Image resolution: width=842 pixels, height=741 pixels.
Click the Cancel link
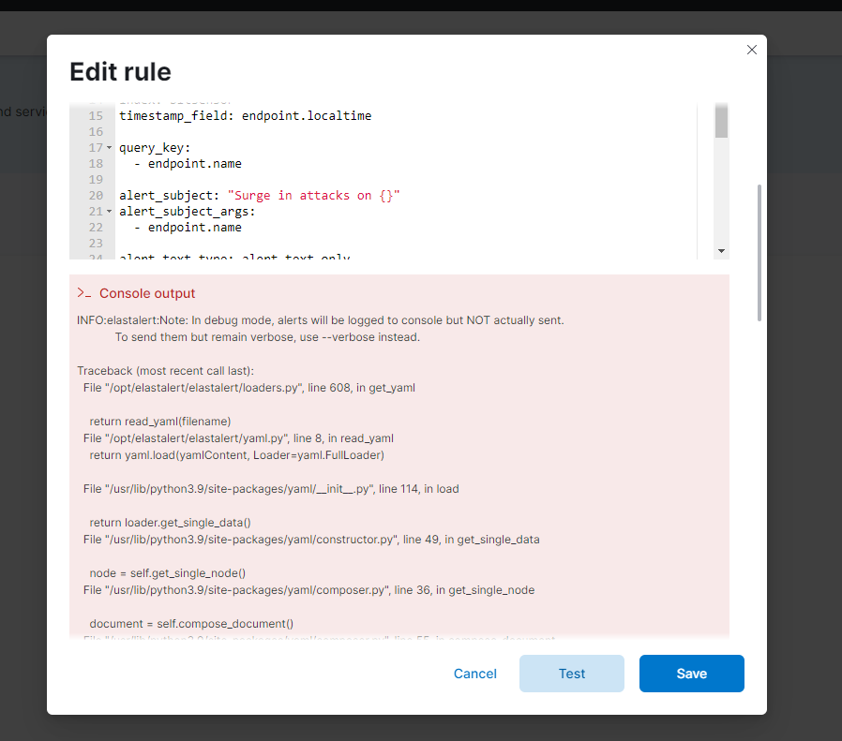click(x=475, y=674)
